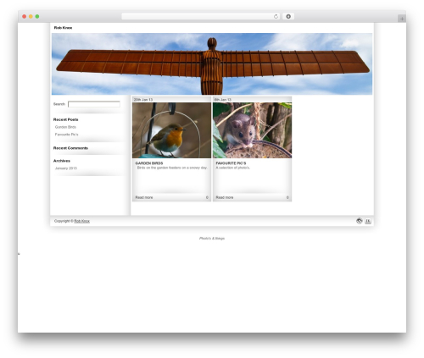The width and height of the screenshot is (424, 358).
Task: Click the mouse photo thumbnail
Action: [x=252, y=130]
